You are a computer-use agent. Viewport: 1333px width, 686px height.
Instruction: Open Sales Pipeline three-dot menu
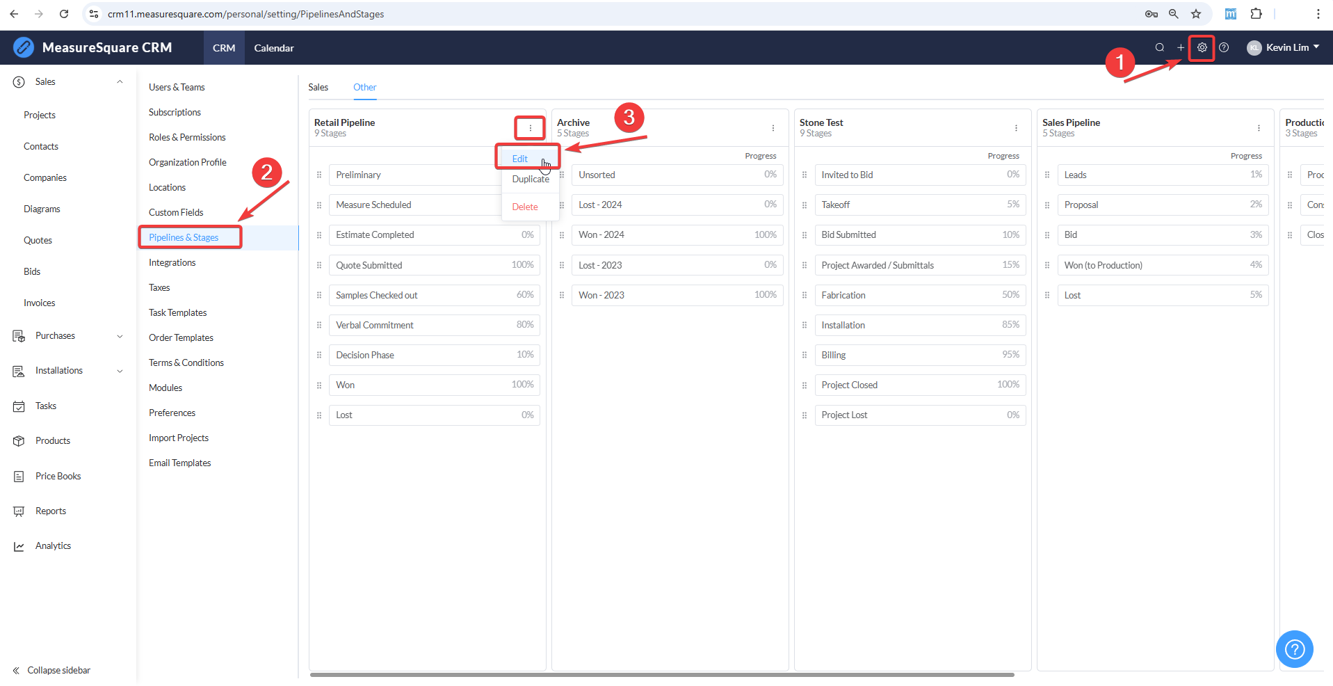(1259, 128)
